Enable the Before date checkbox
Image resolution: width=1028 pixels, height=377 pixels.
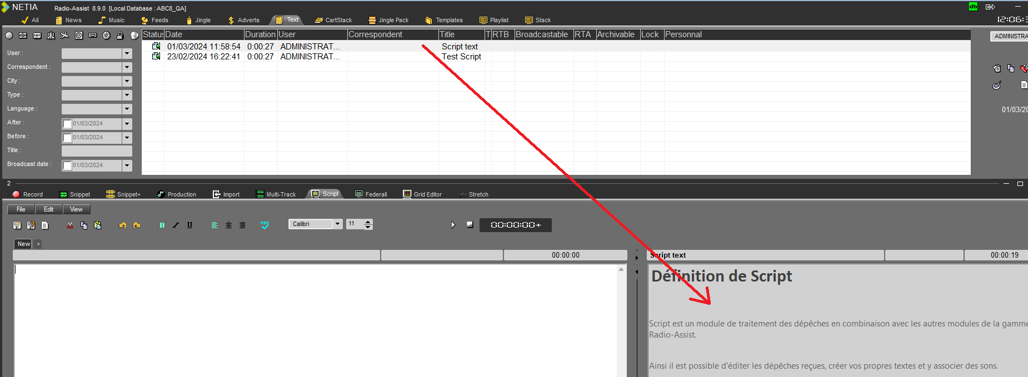[x=67, y=138]
